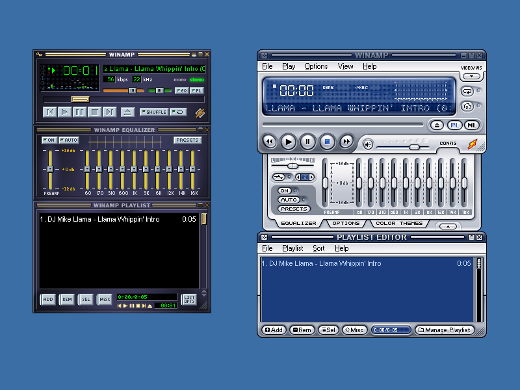Click lightning bolt icon in classic Winamp
The image size is (520, 390).
pos(200,113)
